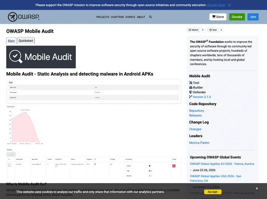Image resolution: width=267 pixels, height=199 pixels.
Task: Switch to the Main tab
Action: pyautogui.click(x=11, y=41)
